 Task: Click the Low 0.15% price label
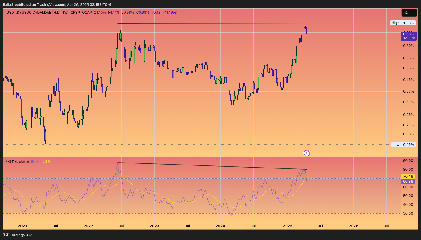point(403,144)
